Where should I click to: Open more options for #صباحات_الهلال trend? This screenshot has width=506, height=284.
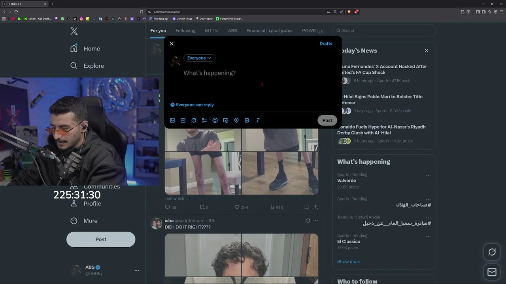point(428,200)
